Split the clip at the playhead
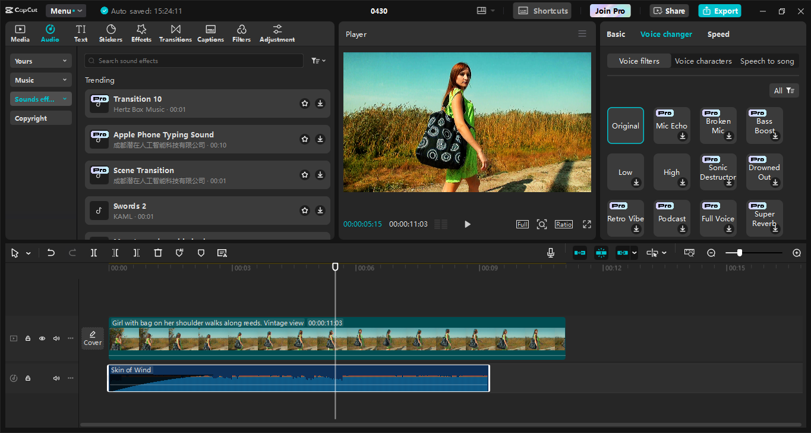811x433 pixels. pos(93,253)
